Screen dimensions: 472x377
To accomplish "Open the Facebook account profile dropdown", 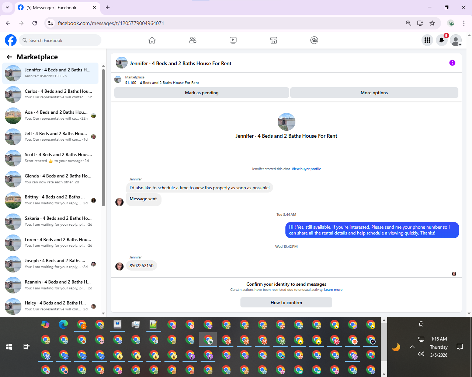I will [x=456, y=40].
